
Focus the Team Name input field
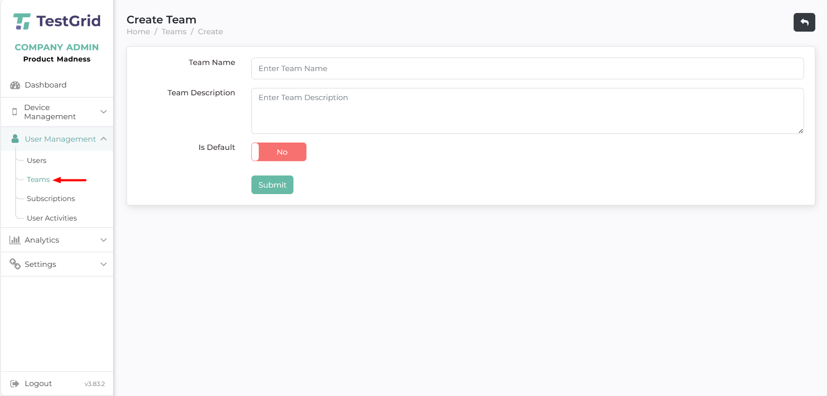click(527, 68)
